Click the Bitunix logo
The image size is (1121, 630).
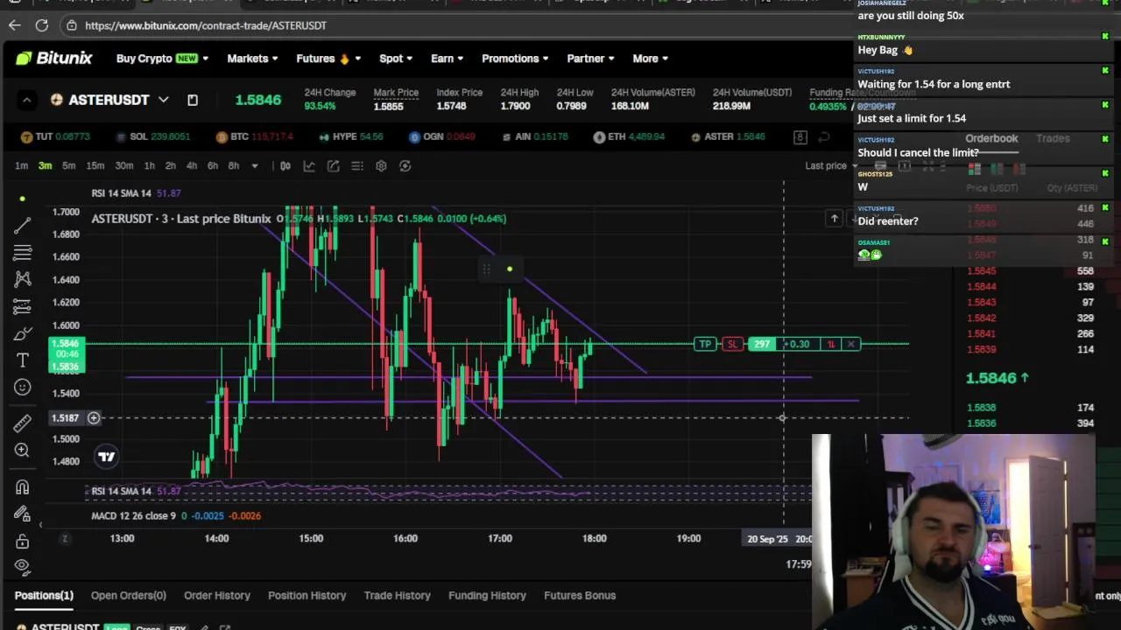point(53,59)
